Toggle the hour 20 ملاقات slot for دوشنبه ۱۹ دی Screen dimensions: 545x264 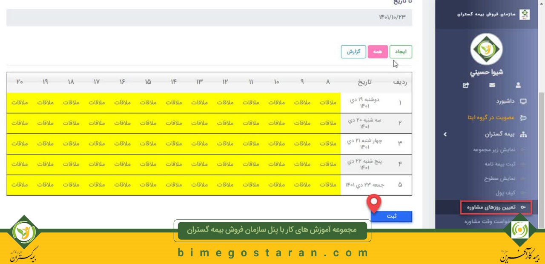pyautogui.click(x=20, y=103)
